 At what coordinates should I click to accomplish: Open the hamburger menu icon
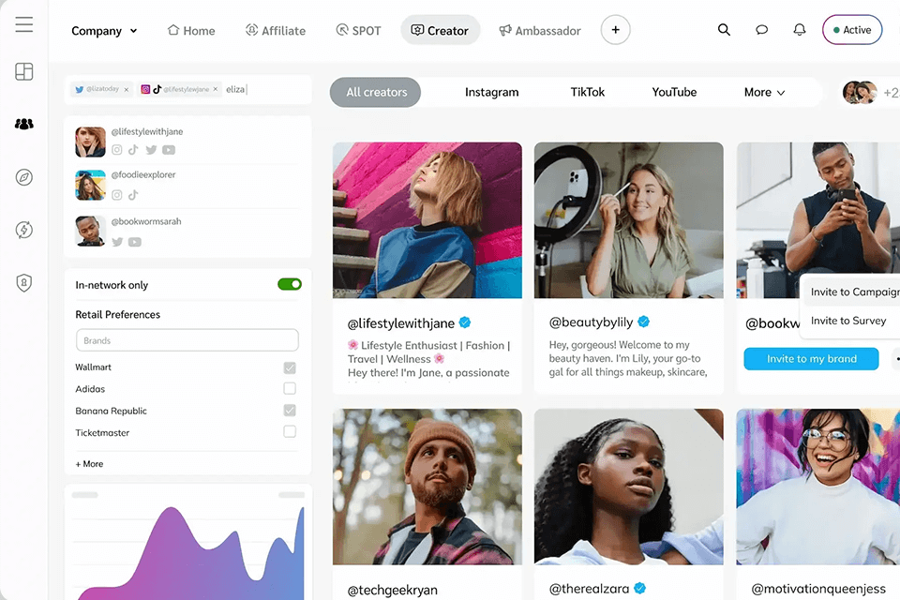24,24
